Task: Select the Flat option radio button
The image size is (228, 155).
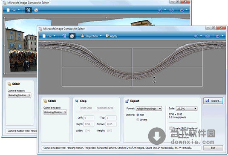Action: (138, 115)
